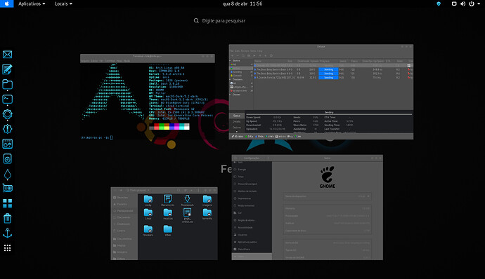This screenshot has width=485, height=279.
Task: Open the Status tab in Deluge
Action: (x=237, y=116)
